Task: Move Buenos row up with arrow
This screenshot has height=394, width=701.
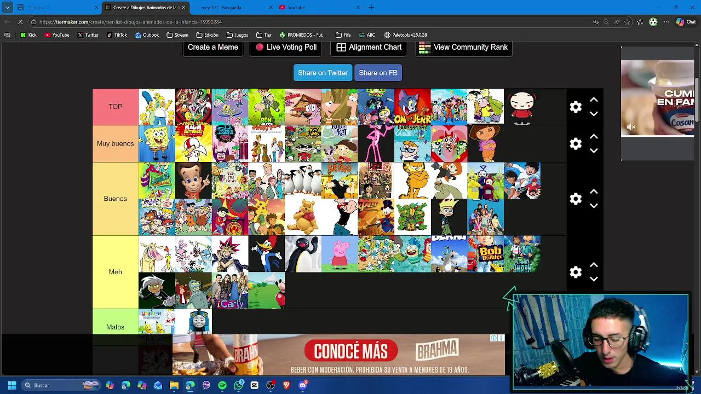Action: 594,192
